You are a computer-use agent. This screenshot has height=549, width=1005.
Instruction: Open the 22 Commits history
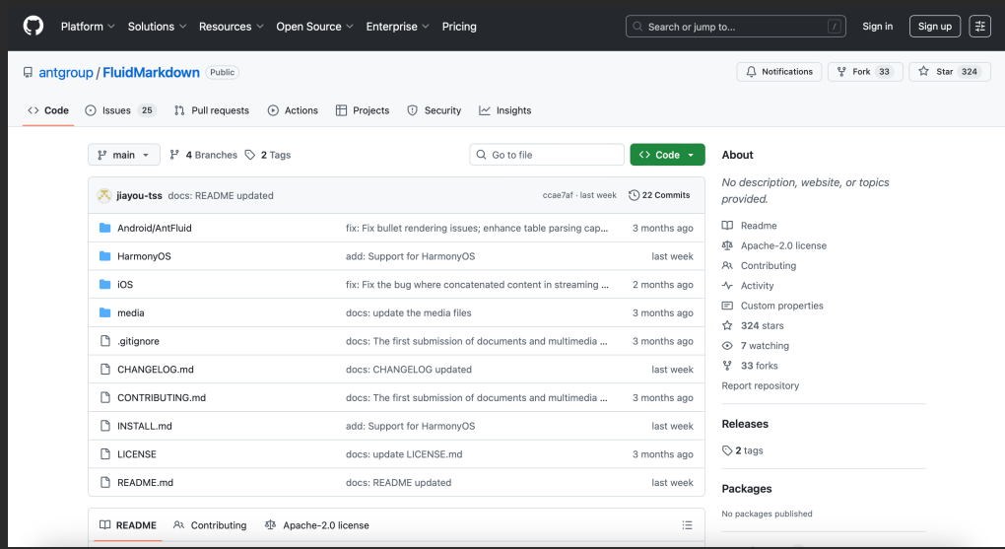[659, 195]
